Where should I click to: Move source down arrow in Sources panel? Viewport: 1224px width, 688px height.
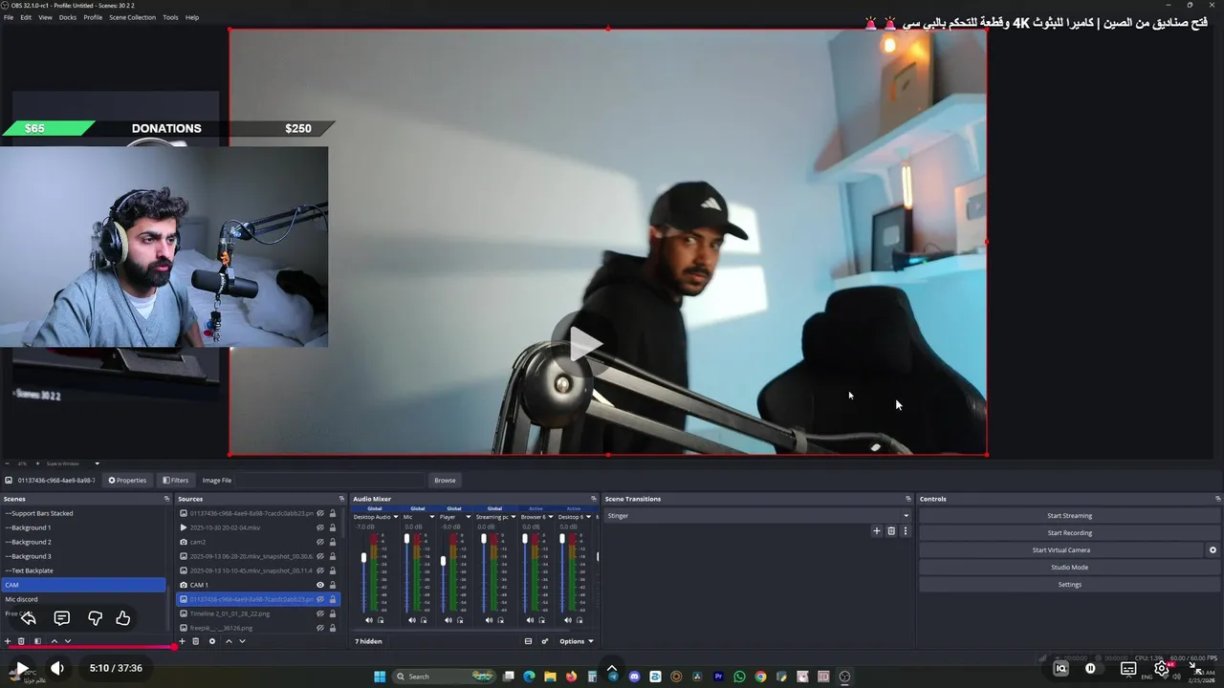(242, 641)
